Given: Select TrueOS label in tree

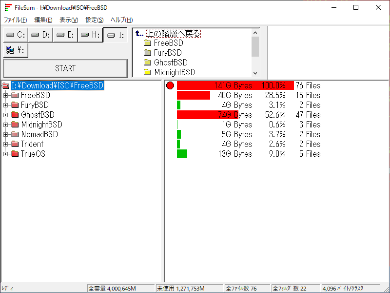Looking at the screenshot, I should point(33,154).
